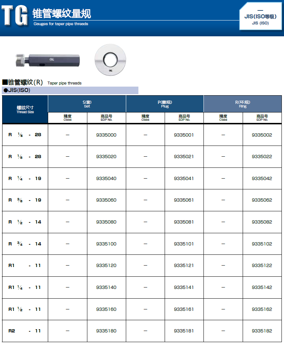
Task: Click EDP number 9335001
Action: [x=184, y=135]
